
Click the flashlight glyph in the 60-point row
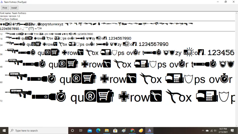coord(37,79)
